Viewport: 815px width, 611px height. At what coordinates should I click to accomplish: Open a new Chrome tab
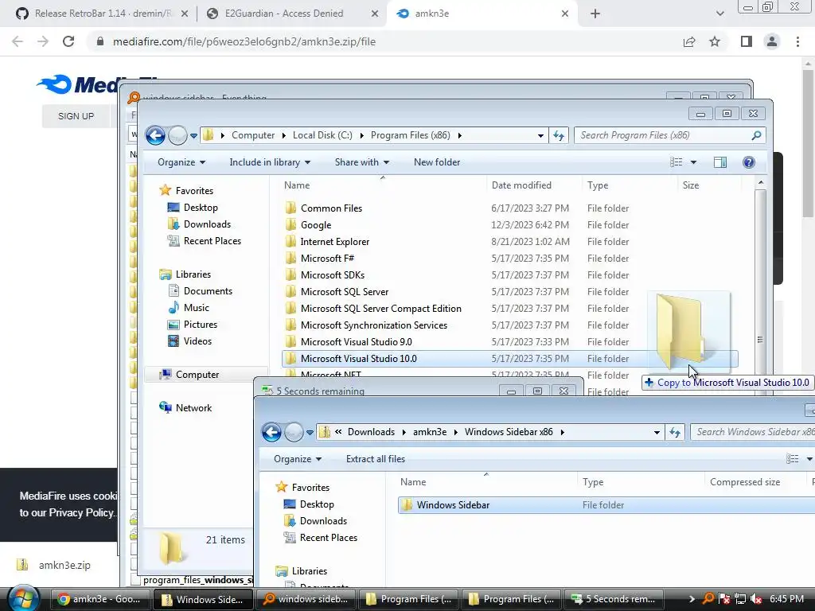pyautogui.click(x=595, y=14)
